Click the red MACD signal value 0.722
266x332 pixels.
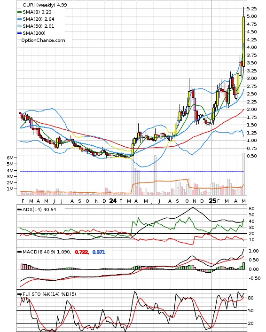[x=82, y=252]
